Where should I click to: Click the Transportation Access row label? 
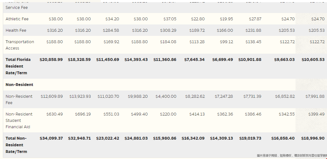pos(20,45)
